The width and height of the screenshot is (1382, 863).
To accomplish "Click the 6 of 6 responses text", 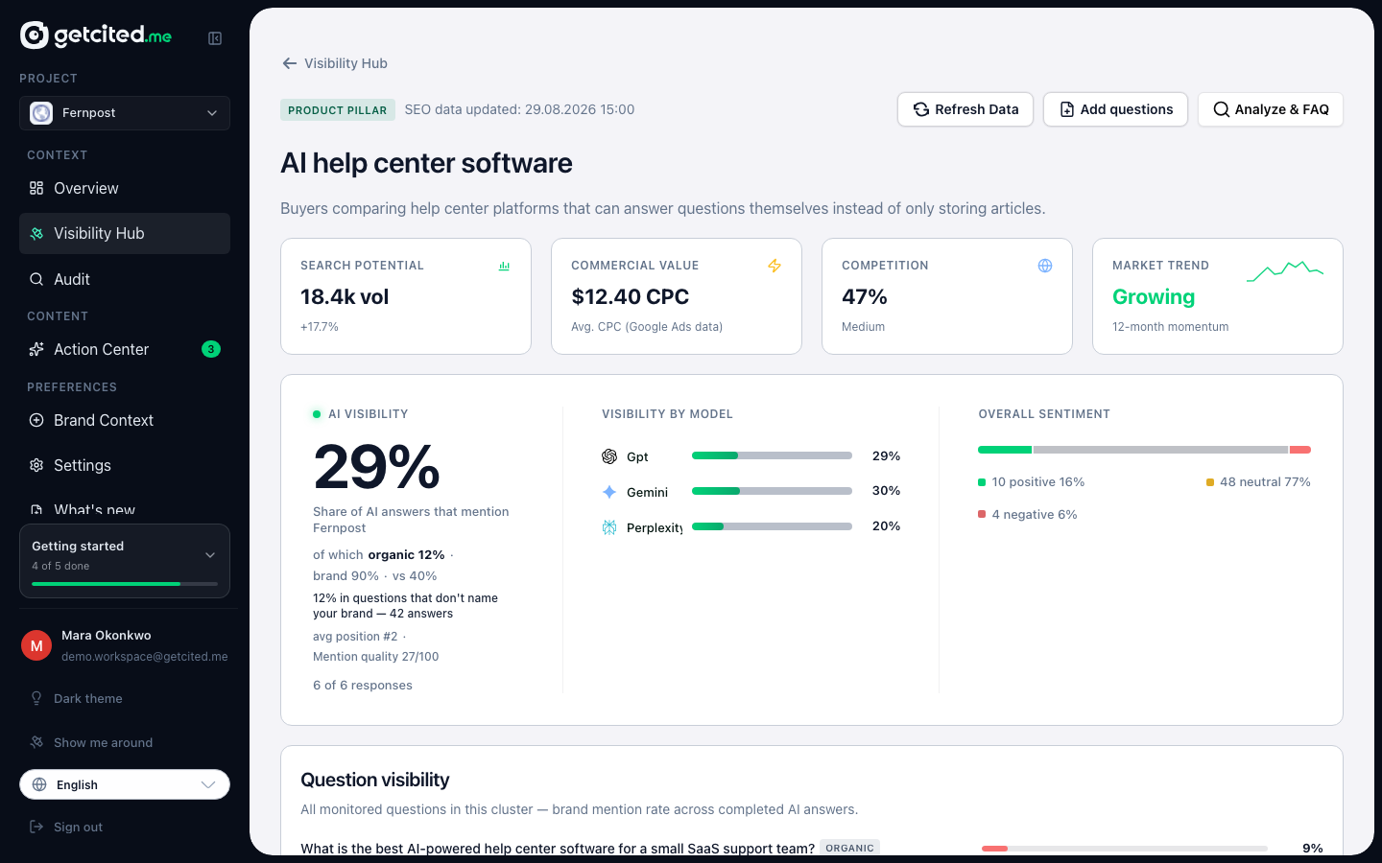I will click(363, 686).
